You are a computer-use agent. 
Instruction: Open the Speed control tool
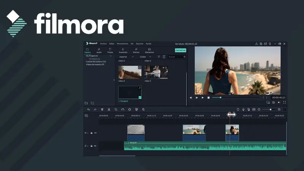pos(123,109)
